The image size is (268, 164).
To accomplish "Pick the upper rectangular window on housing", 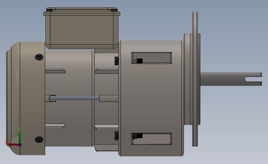I will point(151,58).
